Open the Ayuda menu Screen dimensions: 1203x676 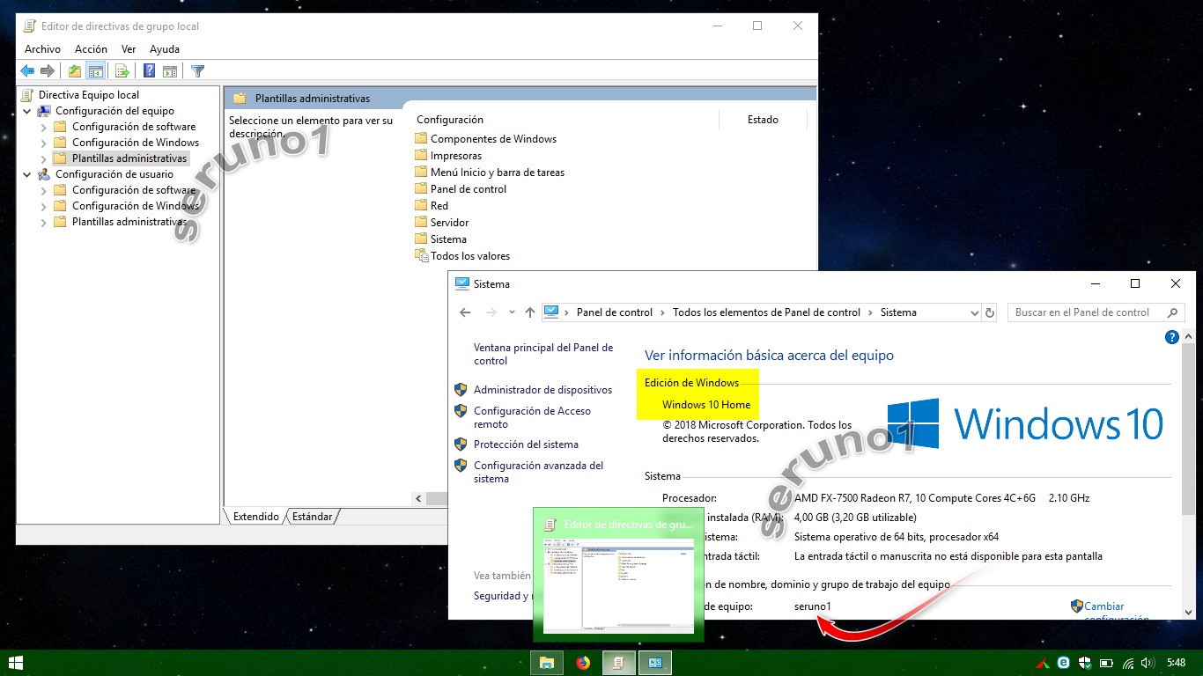(165, 49)
